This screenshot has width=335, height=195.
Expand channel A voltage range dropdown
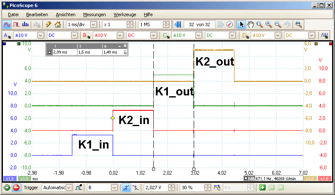click(40, 35)
